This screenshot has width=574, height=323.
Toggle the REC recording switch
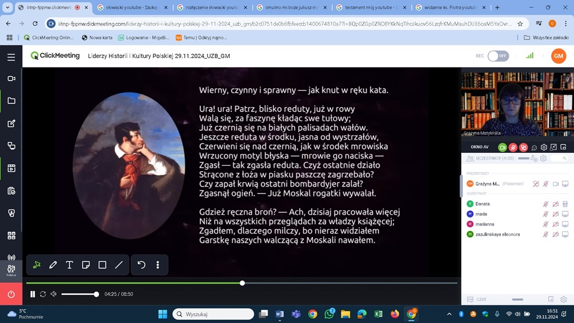pos(498,56)
